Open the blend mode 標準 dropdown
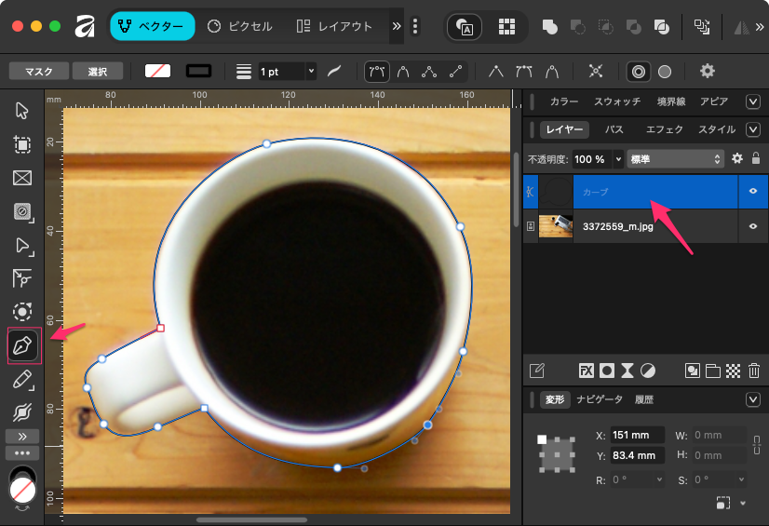 (x=676, y=159)
